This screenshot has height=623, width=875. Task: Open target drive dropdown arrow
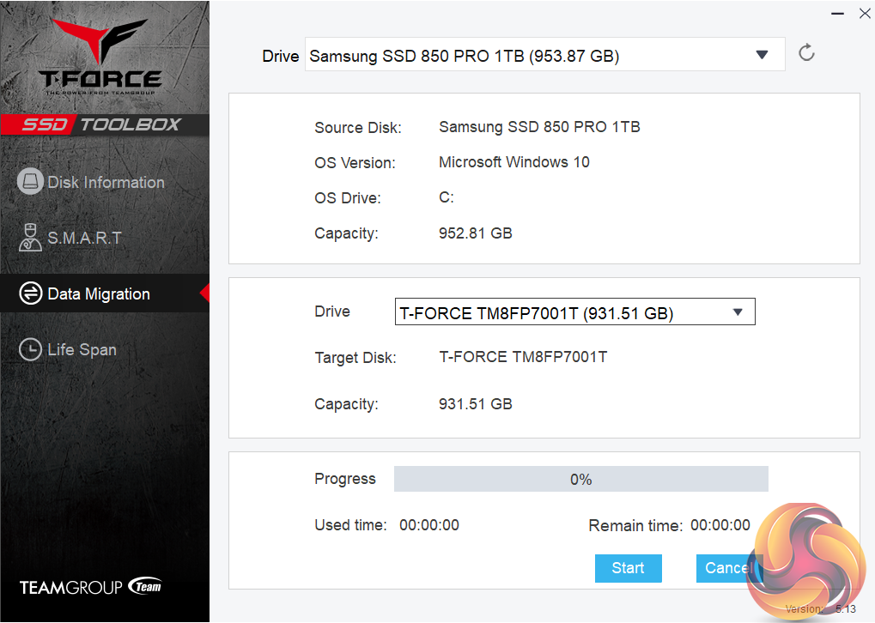(738, 312)
